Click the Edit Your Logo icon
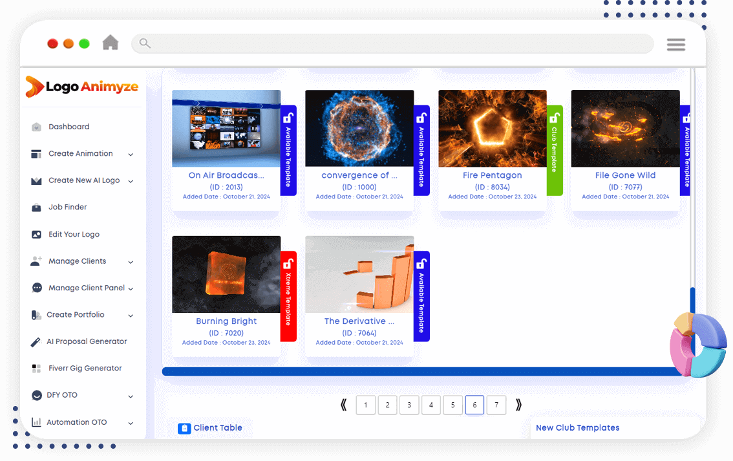This screenshot has height=461, width=733. [x=37, y=235]
